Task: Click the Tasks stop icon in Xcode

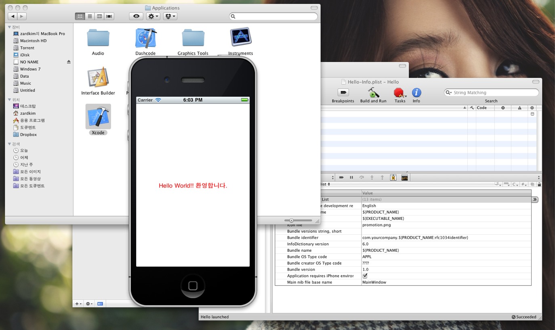Action: (399, 93)
